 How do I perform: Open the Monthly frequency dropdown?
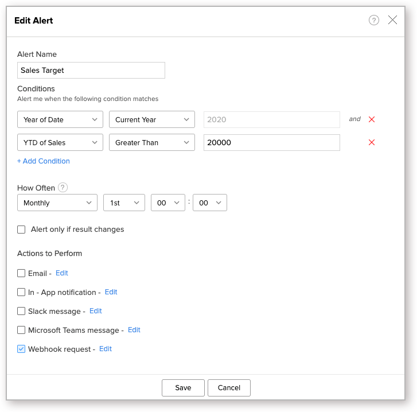pyautogui.click(x=57, y=203)
